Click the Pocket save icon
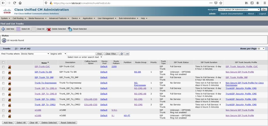Viewport: 268px width, 126px height. (216, 3)
